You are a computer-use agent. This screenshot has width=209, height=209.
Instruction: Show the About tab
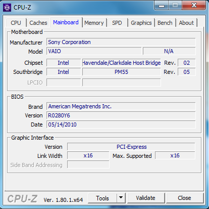pos(186,23)
